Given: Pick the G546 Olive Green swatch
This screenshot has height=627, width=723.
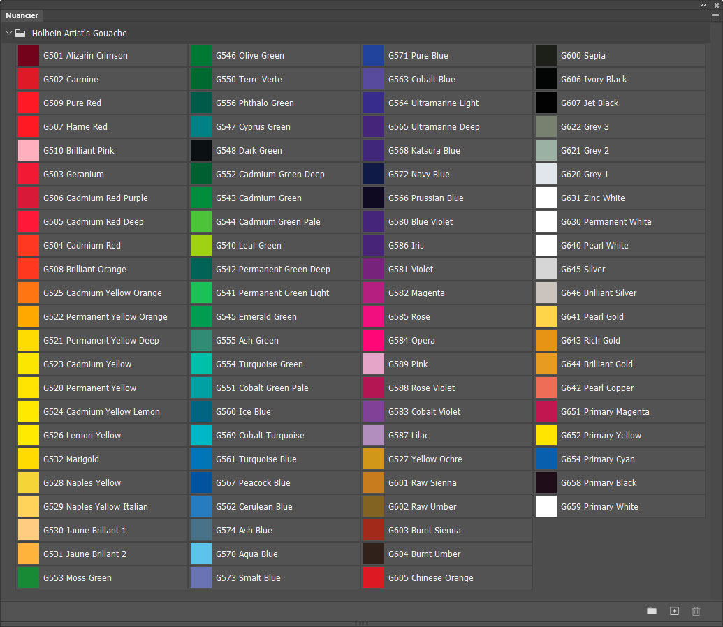Looking at the screenshot, I should tap(201, 56).
